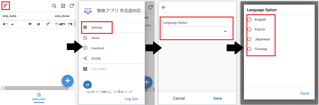This screenshot has width=319, height=105.
Task: Open About in the side menu
Action: tap(95, 38)
